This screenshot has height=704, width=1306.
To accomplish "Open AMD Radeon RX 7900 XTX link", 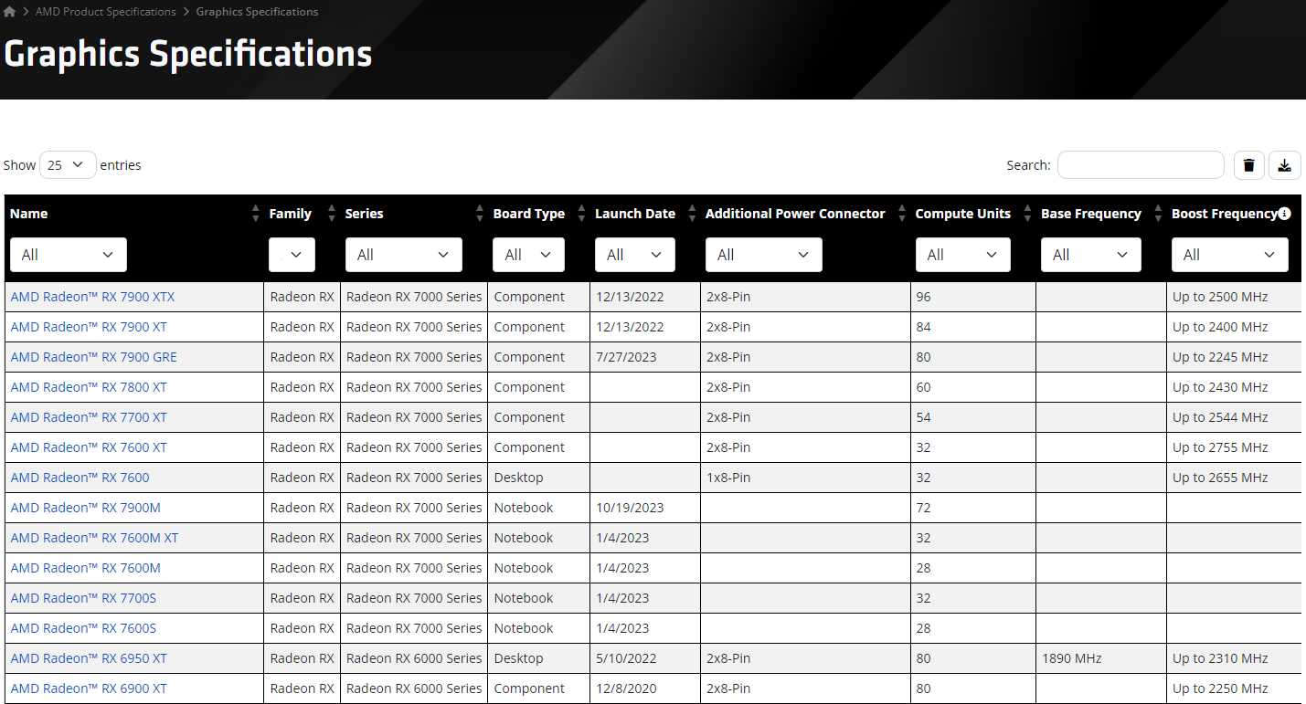I will (92, 297).
